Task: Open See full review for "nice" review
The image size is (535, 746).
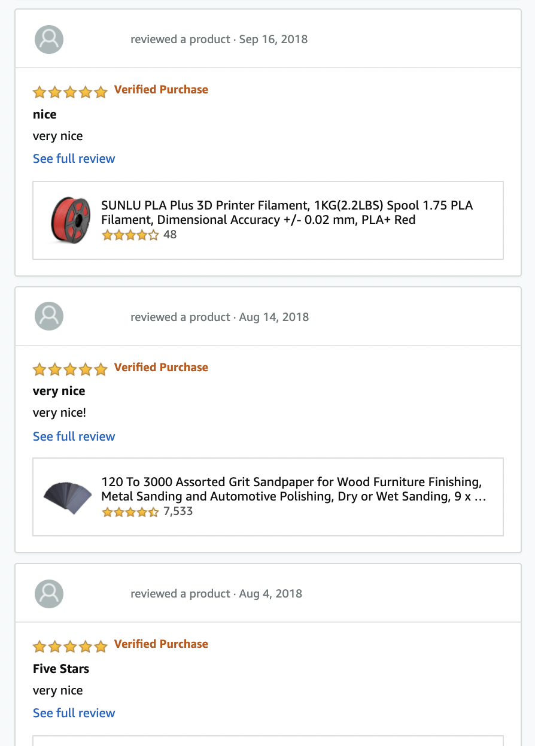Action: coord(74,159)
